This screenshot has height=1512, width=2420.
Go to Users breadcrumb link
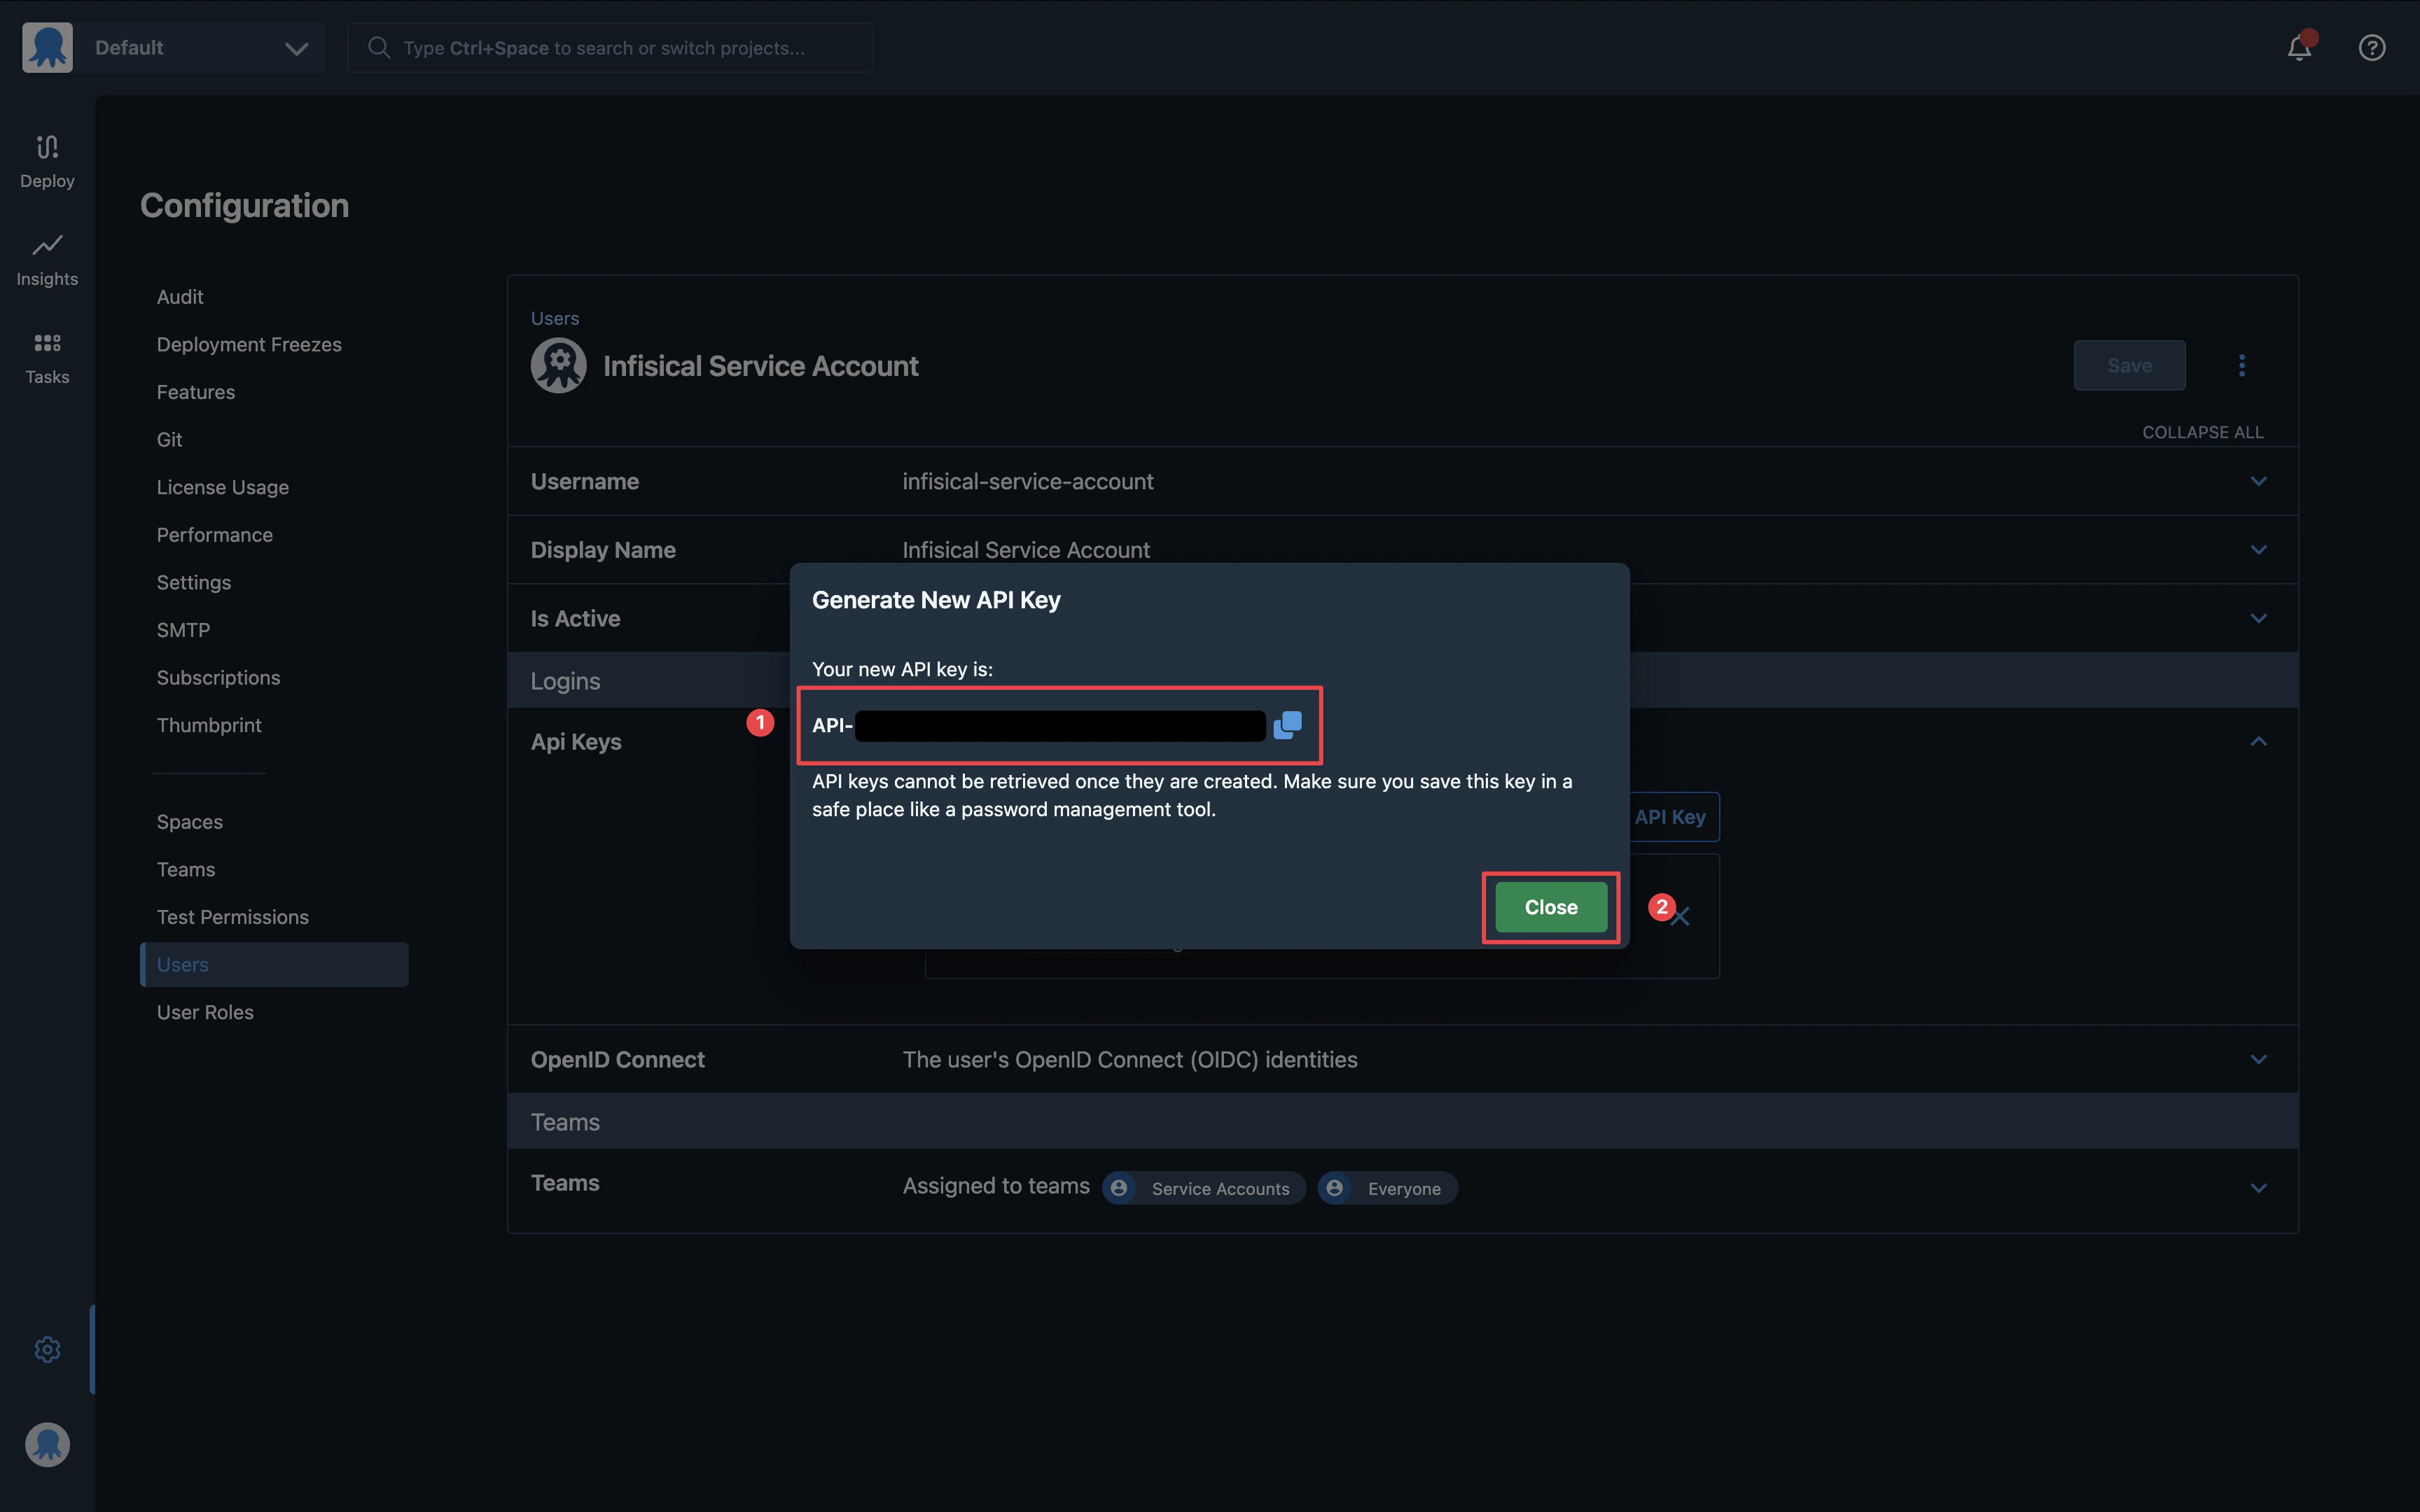[555, 318]
